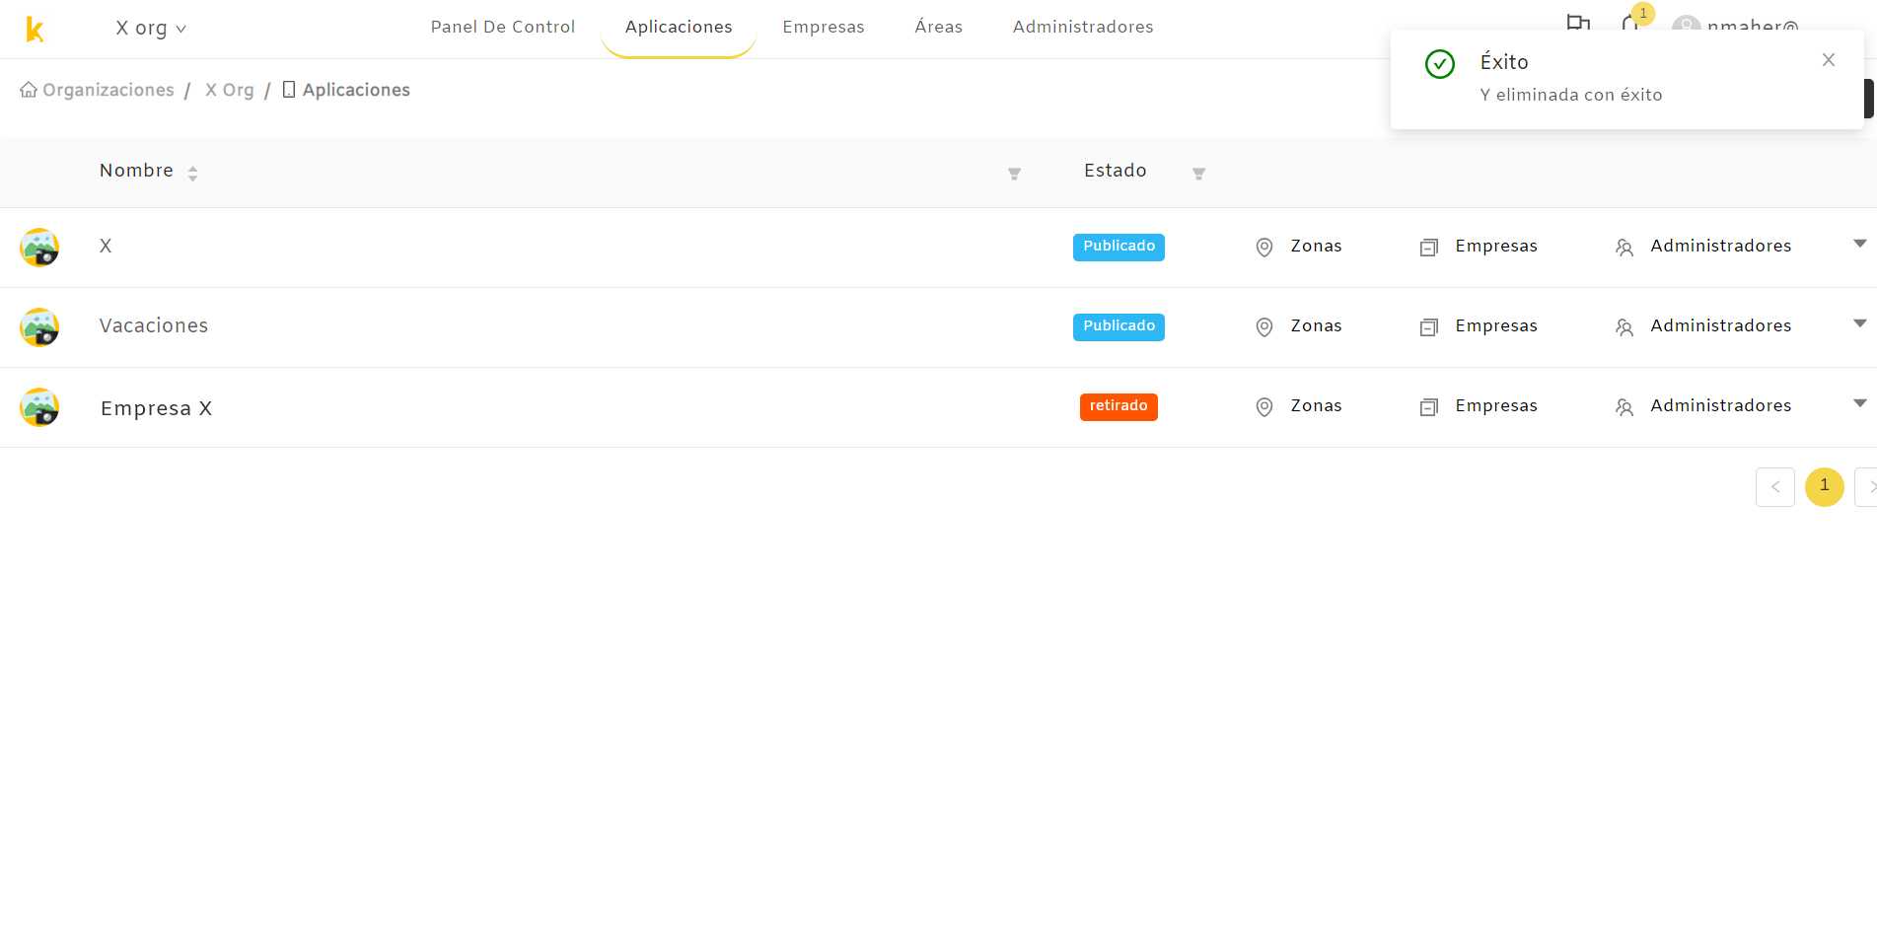Open Zonas for the X application
Screen dimensions: 1877x930
1298,247
